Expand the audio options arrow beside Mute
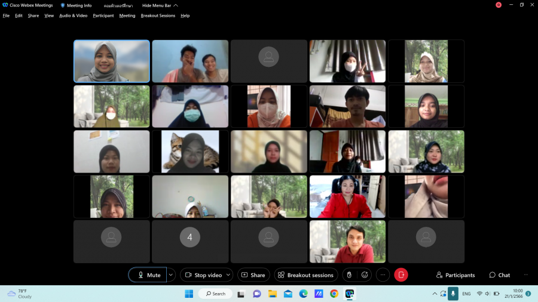Screen dimensions: 538x302 (171, 275)
